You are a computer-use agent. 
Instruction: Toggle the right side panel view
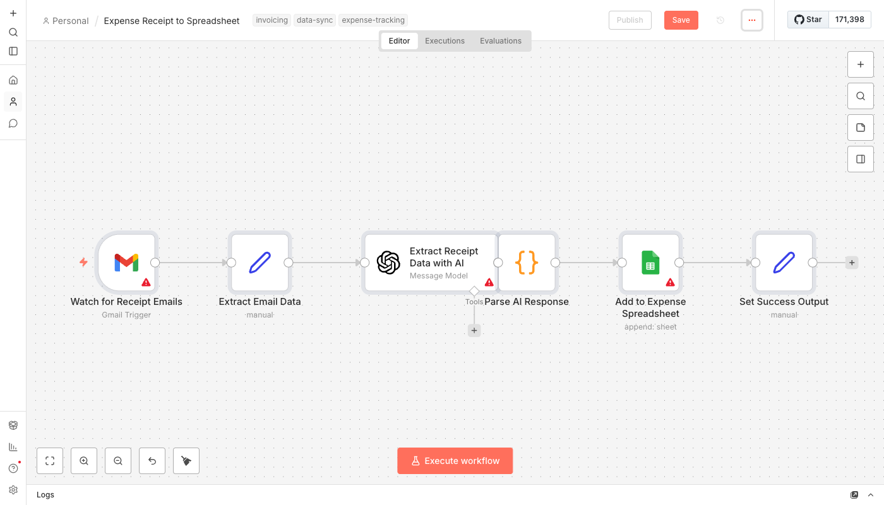pos(861,159)
